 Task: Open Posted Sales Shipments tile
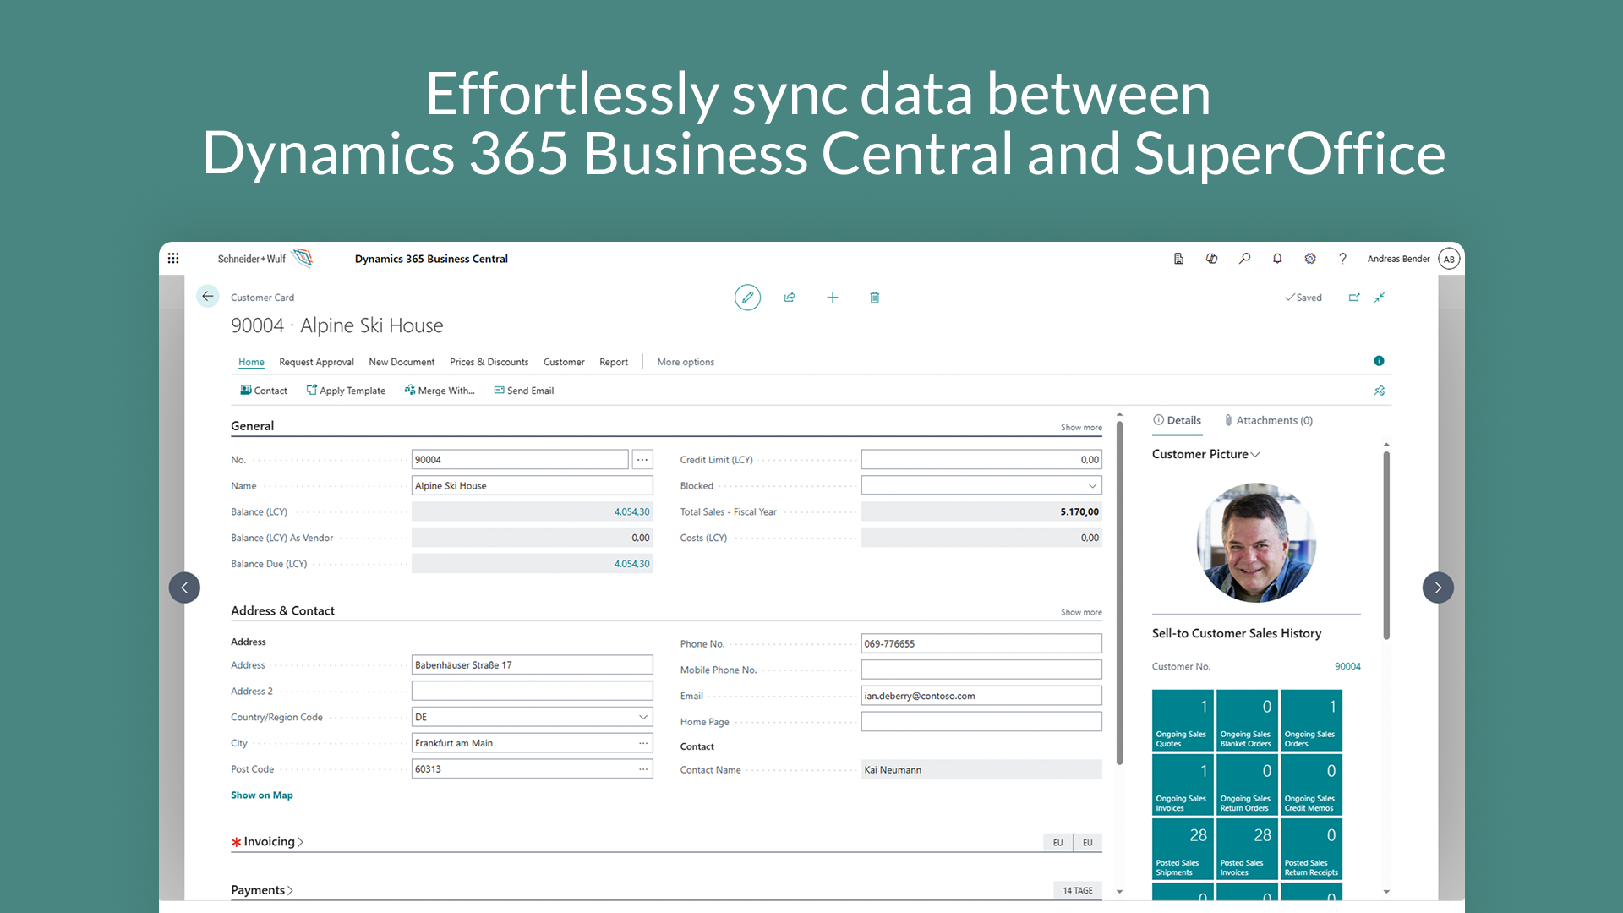[1182, 850]
